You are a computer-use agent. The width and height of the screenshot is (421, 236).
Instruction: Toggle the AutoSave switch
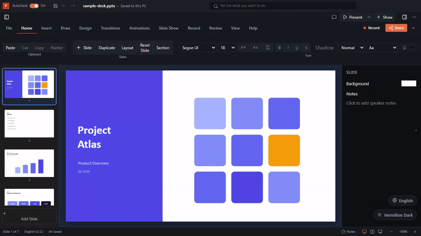point(34,6)
